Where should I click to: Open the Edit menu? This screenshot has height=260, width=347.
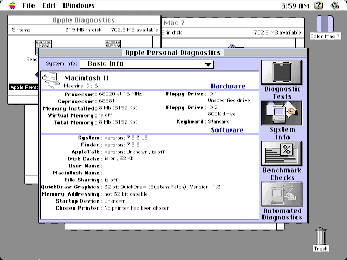tap(49, 5)
